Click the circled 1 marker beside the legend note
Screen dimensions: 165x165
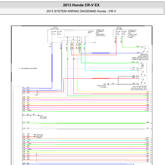pyautogui.click(x=19, y=68)
